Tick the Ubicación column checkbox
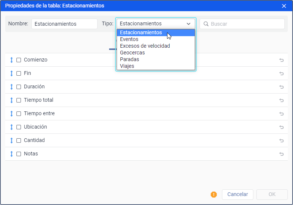The width and height of the screenshot is (293, 205). pyautogui.click(x=19, y=127)
